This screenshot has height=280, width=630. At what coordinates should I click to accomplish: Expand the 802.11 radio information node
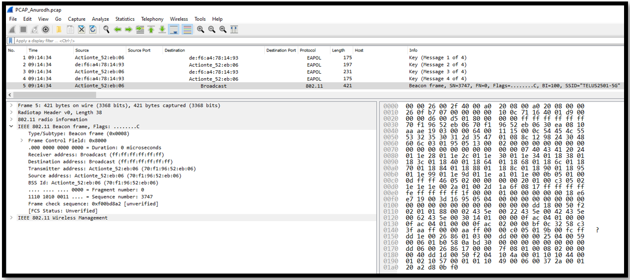[x=12, y=120]
